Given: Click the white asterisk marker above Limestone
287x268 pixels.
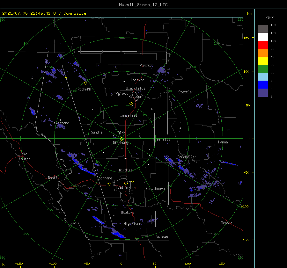Looking at the screenshot, I should pyautogui.click(x=60, y=120).
